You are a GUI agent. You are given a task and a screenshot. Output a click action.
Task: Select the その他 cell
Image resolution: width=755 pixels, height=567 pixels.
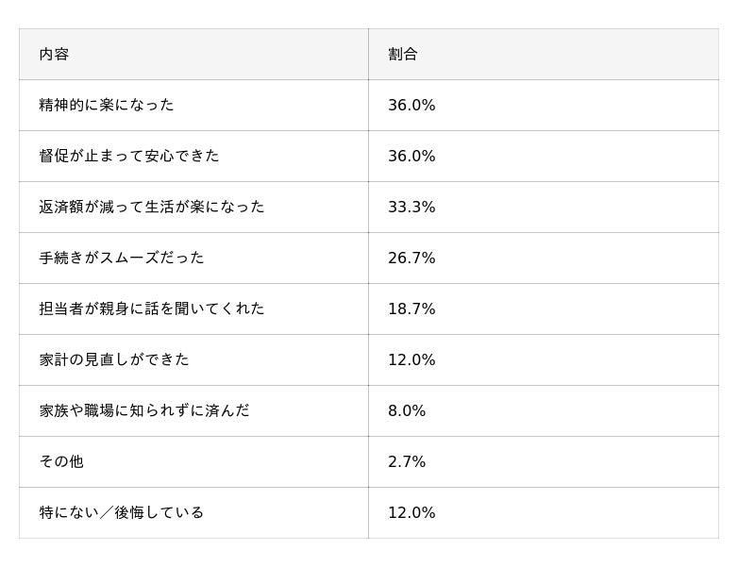[x=61, y=462]
